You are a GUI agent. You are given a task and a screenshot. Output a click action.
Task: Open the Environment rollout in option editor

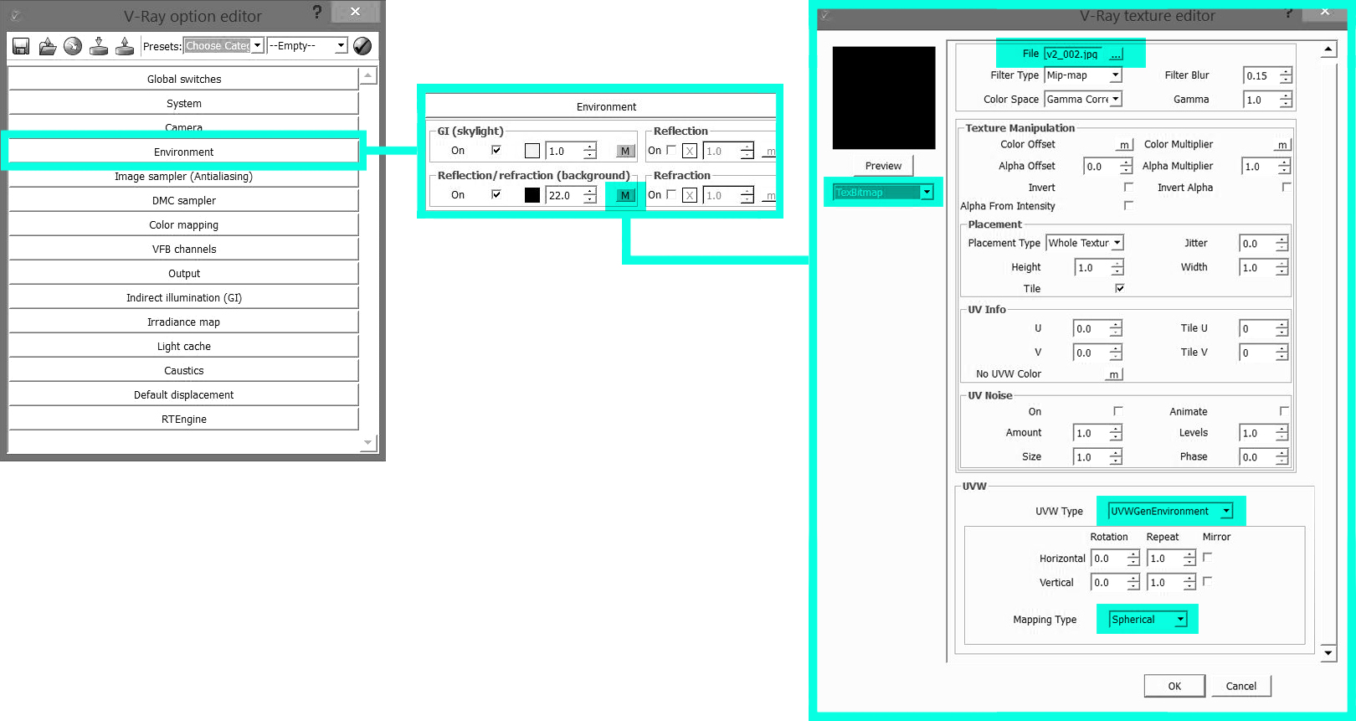tap(184, 152)
